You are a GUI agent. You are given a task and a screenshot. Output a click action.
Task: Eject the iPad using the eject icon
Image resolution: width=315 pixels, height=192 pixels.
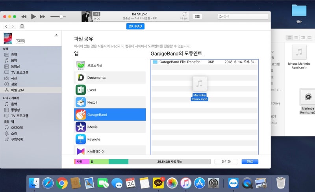[x=56, y=35]
